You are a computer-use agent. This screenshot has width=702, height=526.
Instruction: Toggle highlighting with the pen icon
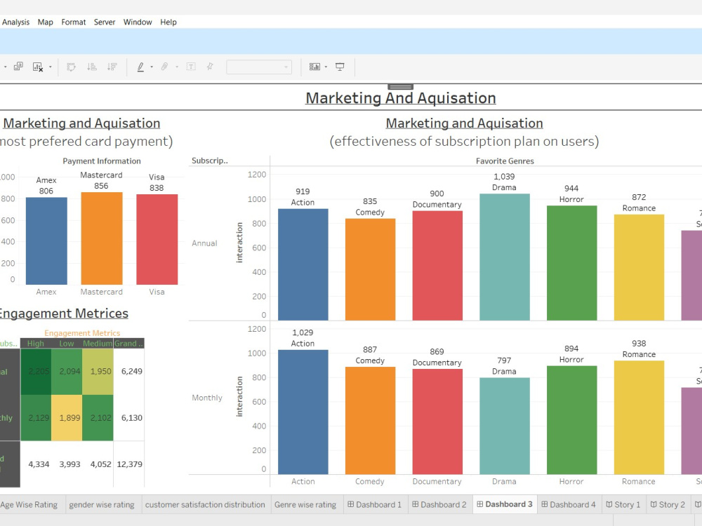140,66
